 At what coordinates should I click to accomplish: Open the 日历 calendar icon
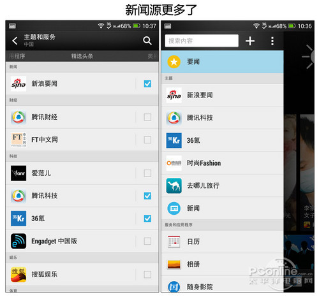click(174, 242)
